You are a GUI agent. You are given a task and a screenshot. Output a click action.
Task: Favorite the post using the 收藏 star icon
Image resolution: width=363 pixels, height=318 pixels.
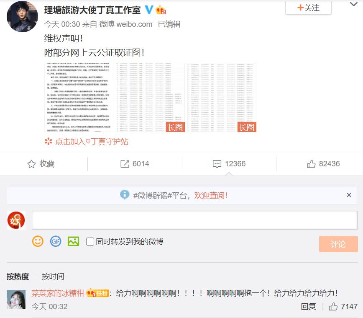41,164
